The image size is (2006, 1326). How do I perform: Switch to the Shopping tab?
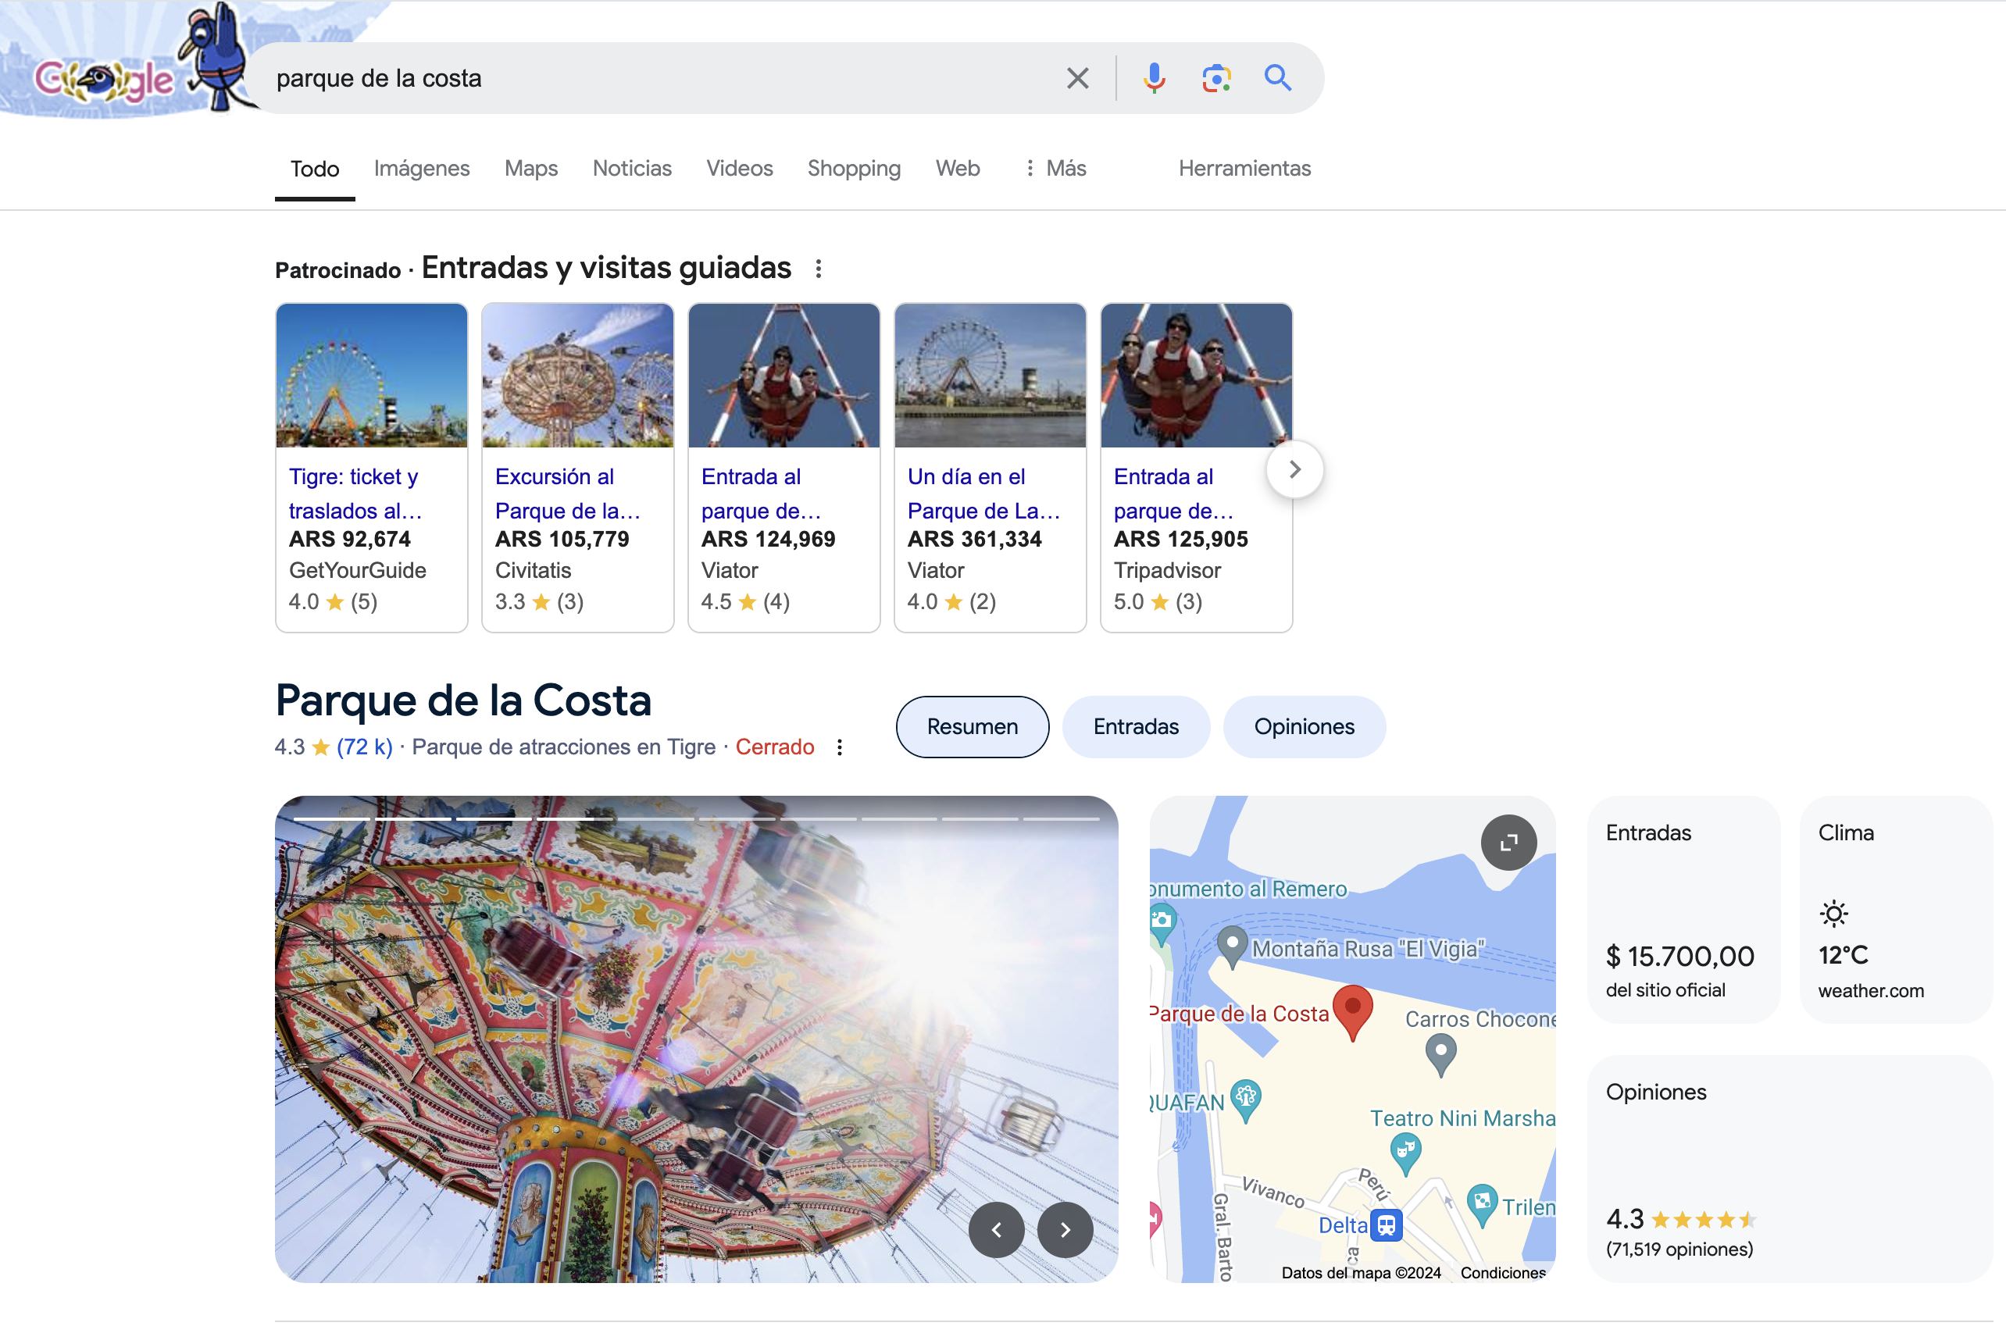(853, 168)
